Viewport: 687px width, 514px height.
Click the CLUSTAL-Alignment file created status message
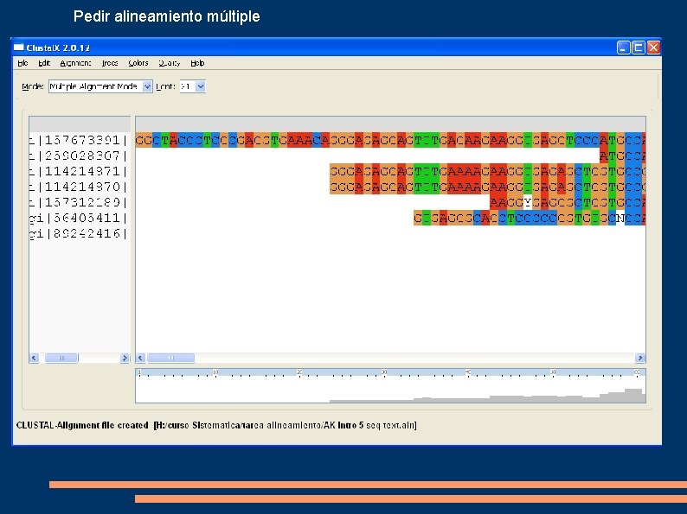coord(216,425)
